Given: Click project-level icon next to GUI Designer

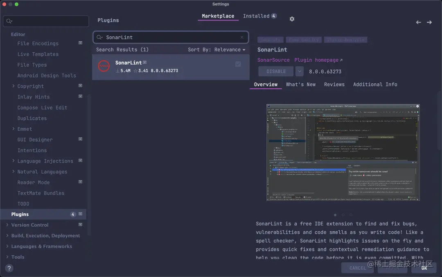Looking at the screenshot, I should 80,139.
